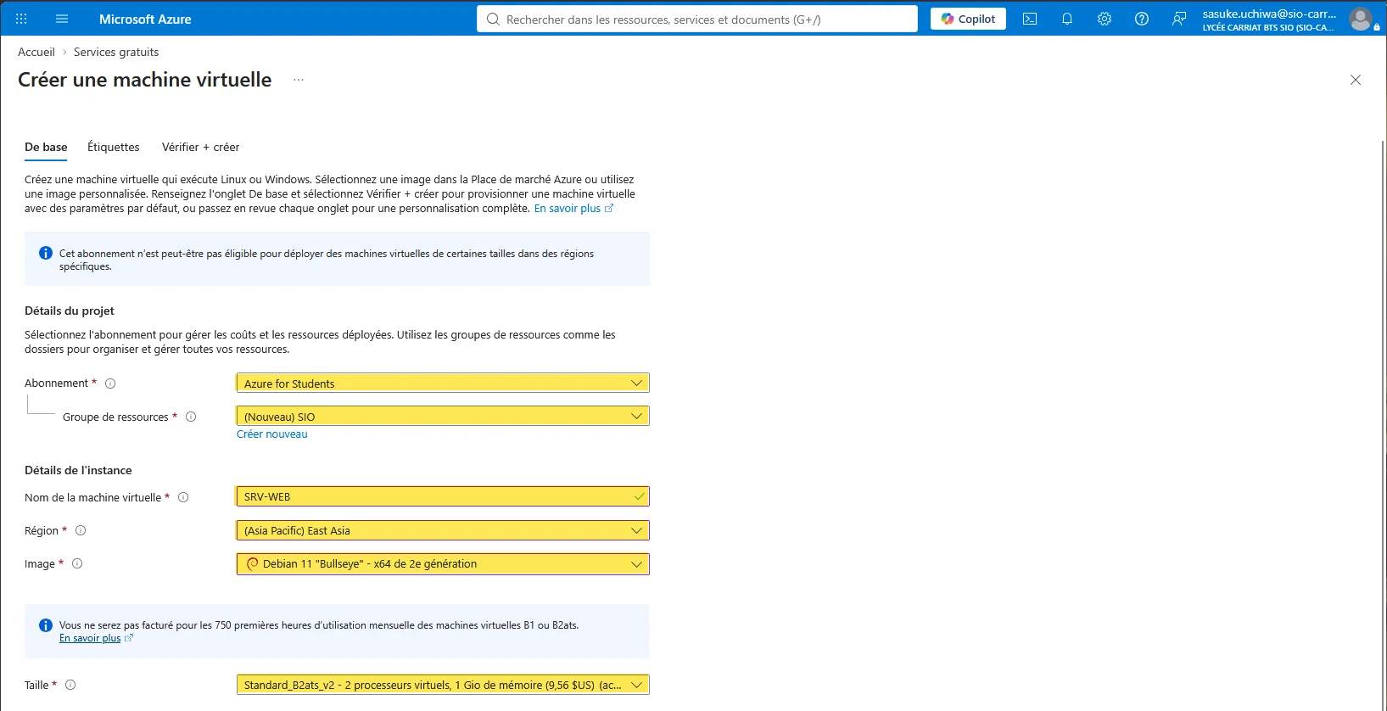
Task: Expand the Groupe de ressources dropdown
Action: coord(443,417)
